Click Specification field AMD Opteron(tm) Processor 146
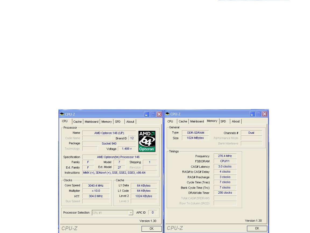The image size is (310, 233). point(119,157)
